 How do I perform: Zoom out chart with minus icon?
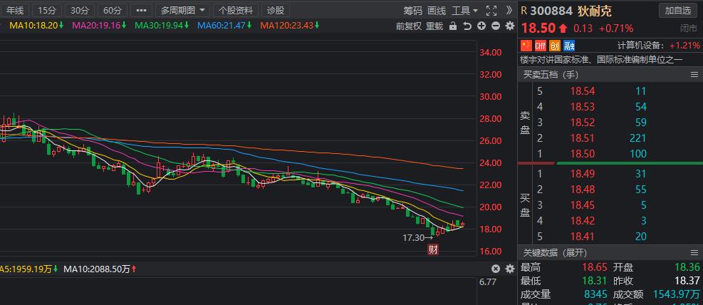click(x=496, y=26)
